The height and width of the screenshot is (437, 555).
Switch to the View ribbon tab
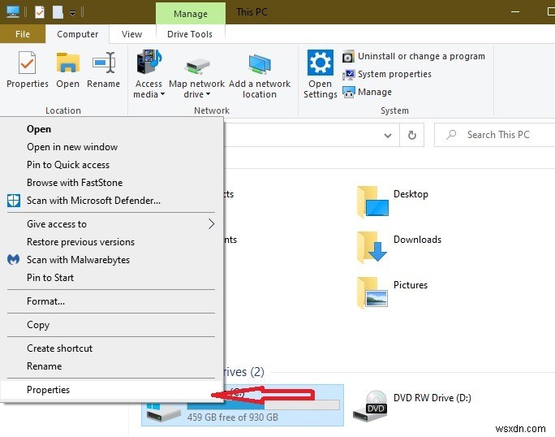coord(131,34)
